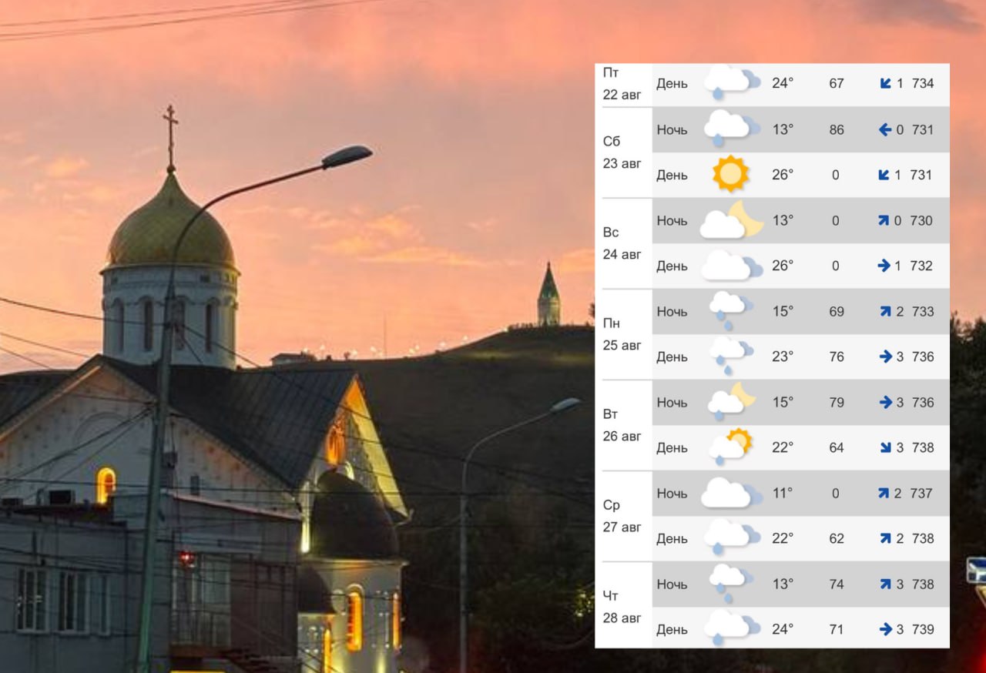Viewport: 986px width, 673px height.
Task: Click the wind arrow in the Saturday day row
Action: (885, 175)
